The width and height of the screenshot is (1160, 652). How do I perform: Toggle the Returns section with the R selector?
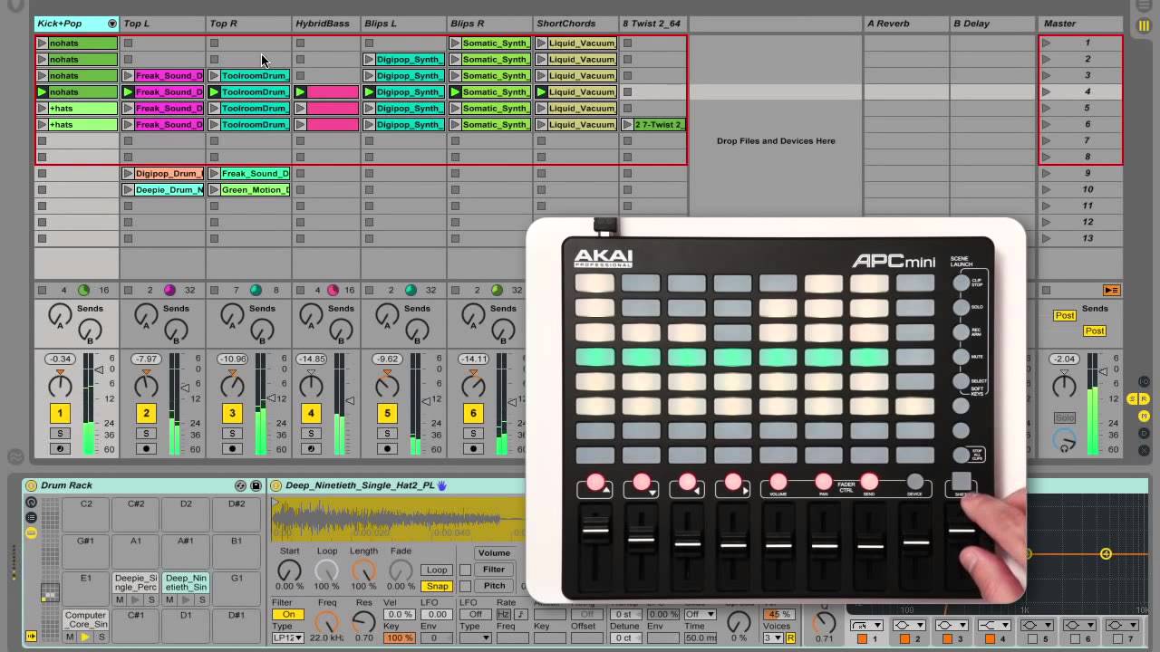point(1144,399)
